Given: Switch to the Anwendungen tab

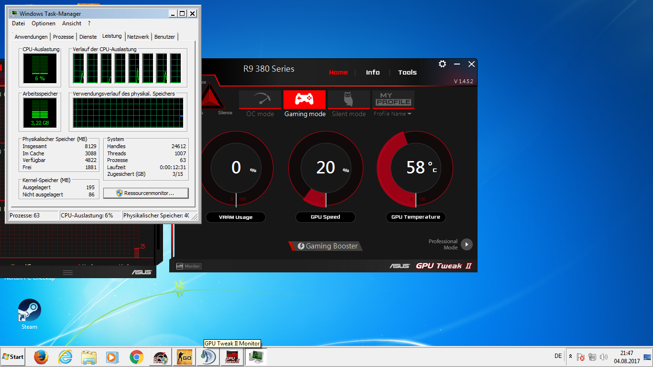Looking at the screenshot, I should point(31,37).
